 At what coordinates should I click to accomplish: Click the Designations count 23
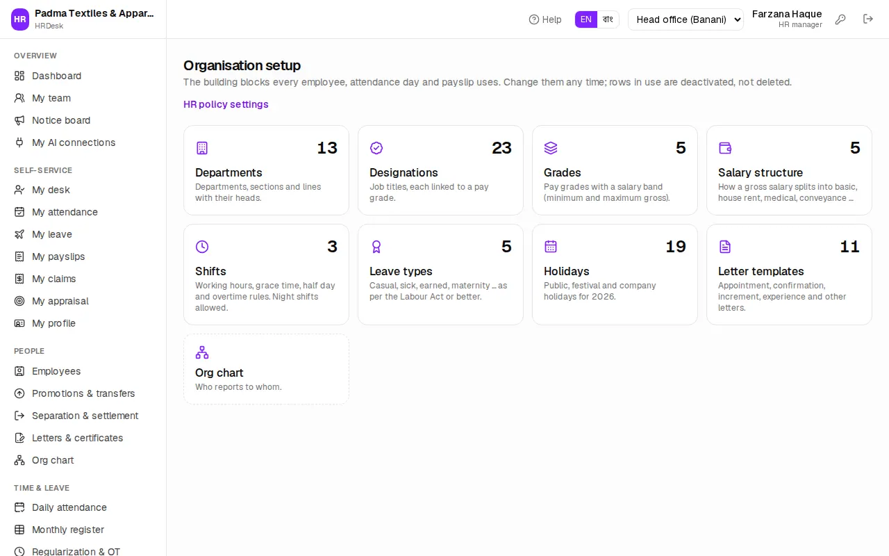point(501,148)
